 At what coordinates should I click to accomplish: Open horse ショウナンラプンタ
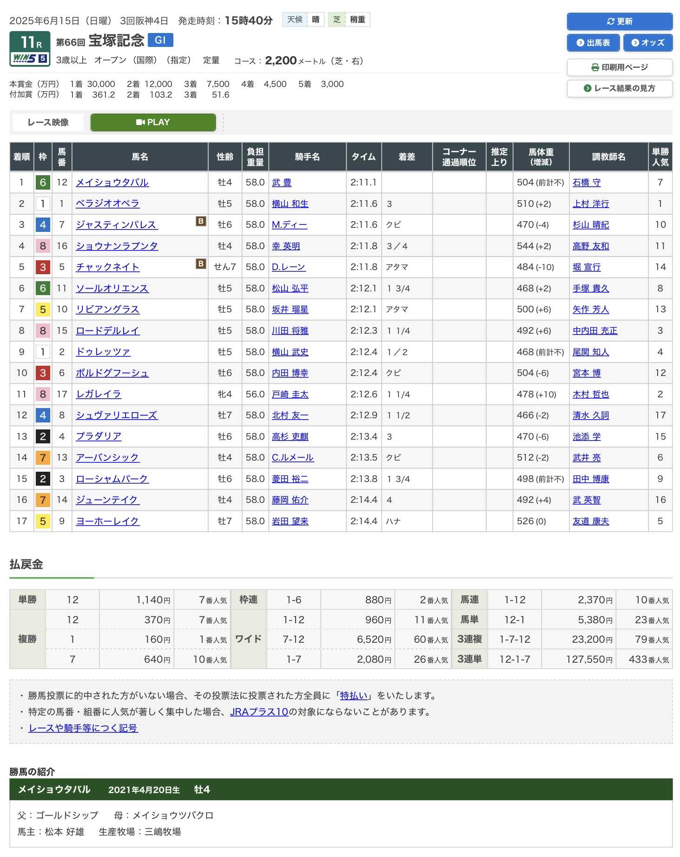pyautogui.click(x=117, y=246)
